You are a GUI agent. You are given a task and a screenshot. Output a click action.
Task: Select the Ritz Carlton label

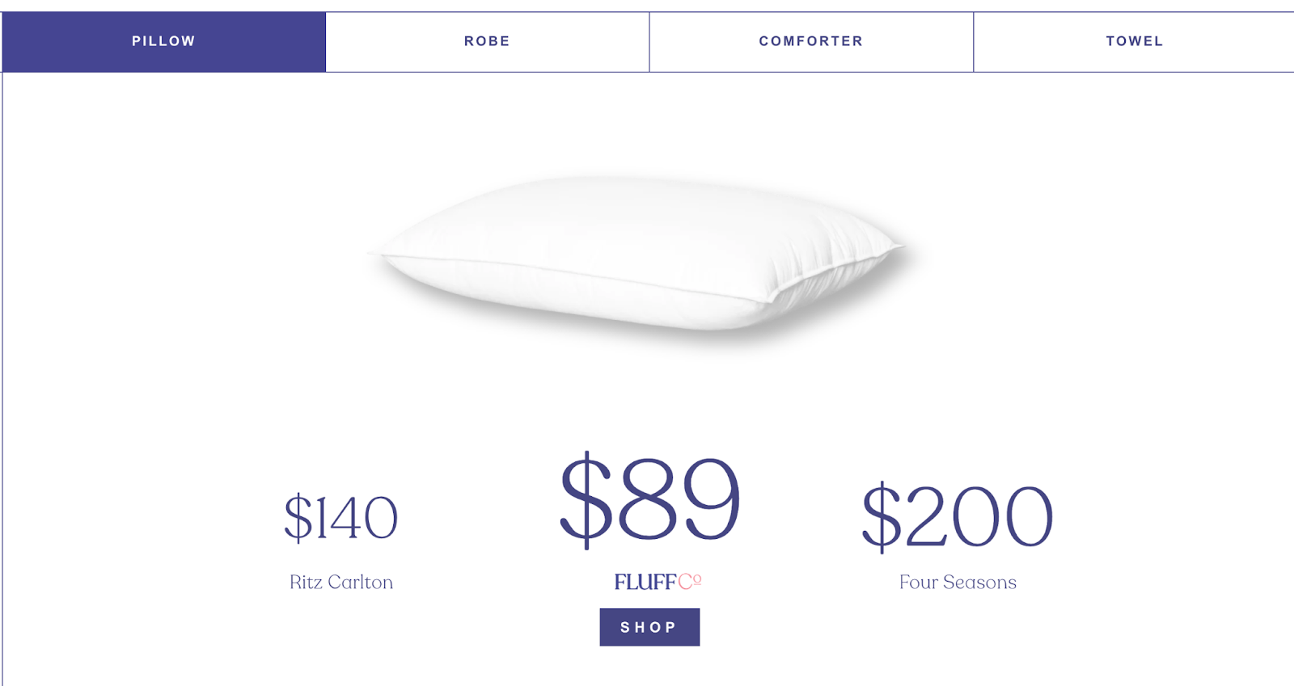(340, 583)
